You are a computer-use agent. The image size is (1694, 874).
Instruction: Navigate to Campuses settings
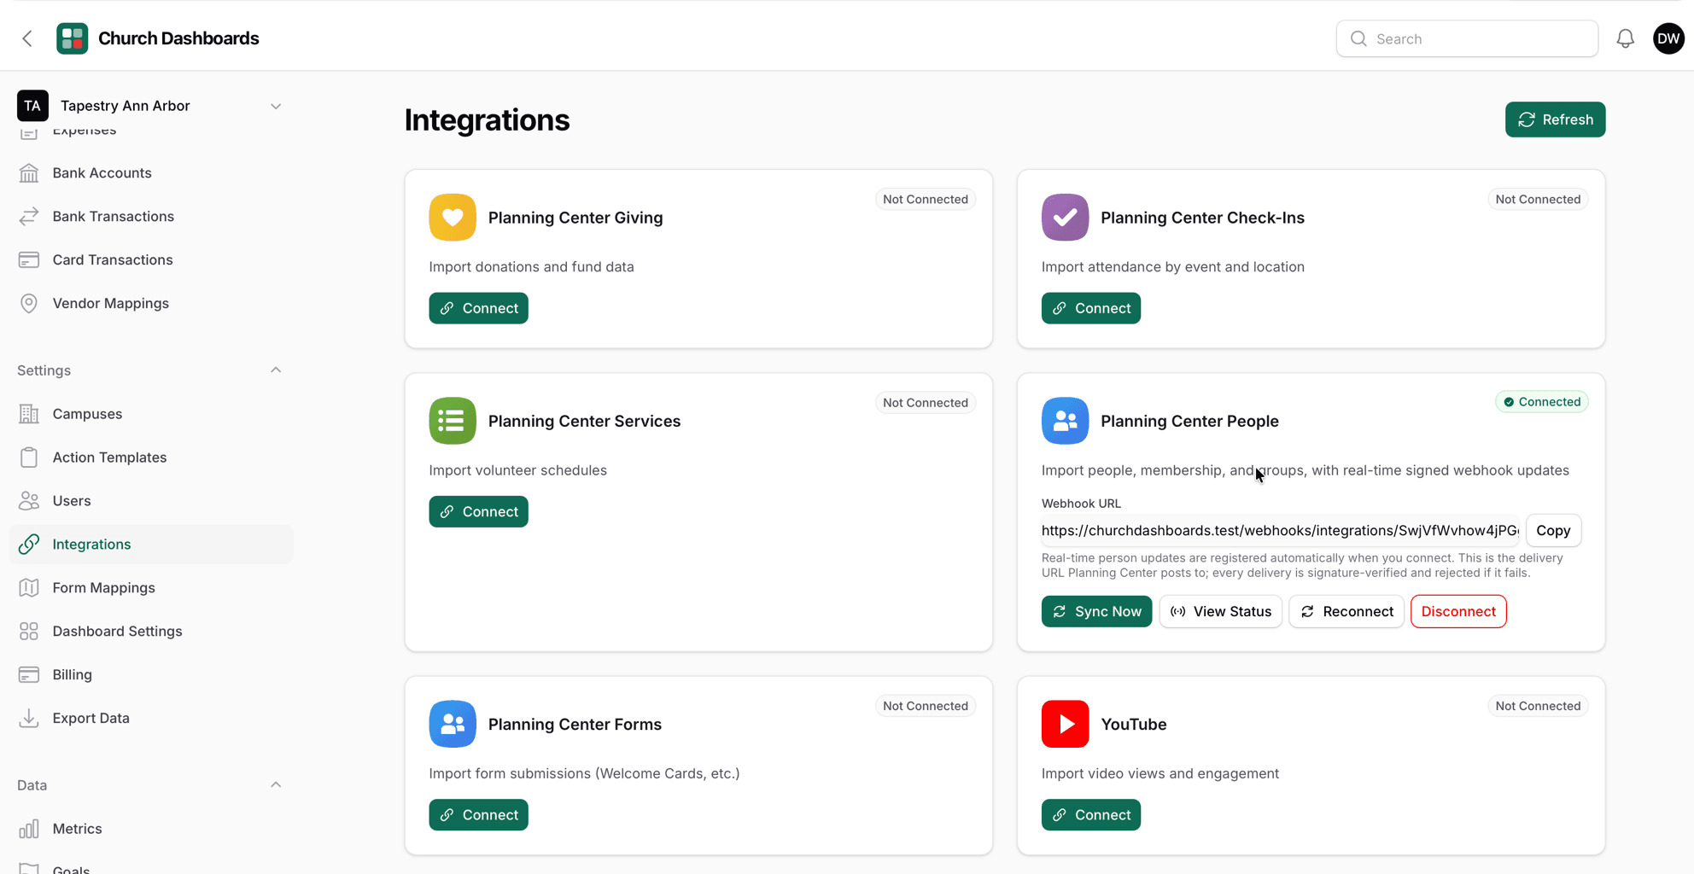point(151,414)
